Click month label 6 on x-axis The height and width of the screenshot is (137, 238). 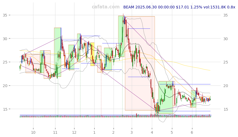point(192,132)
